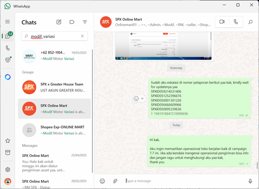Click the Chats panel heading
Image resolution: width=259 pixels, height=189 pixels.
(29, 22)
